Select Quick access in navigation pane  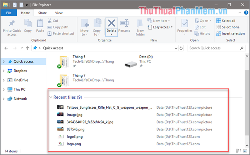24,61
